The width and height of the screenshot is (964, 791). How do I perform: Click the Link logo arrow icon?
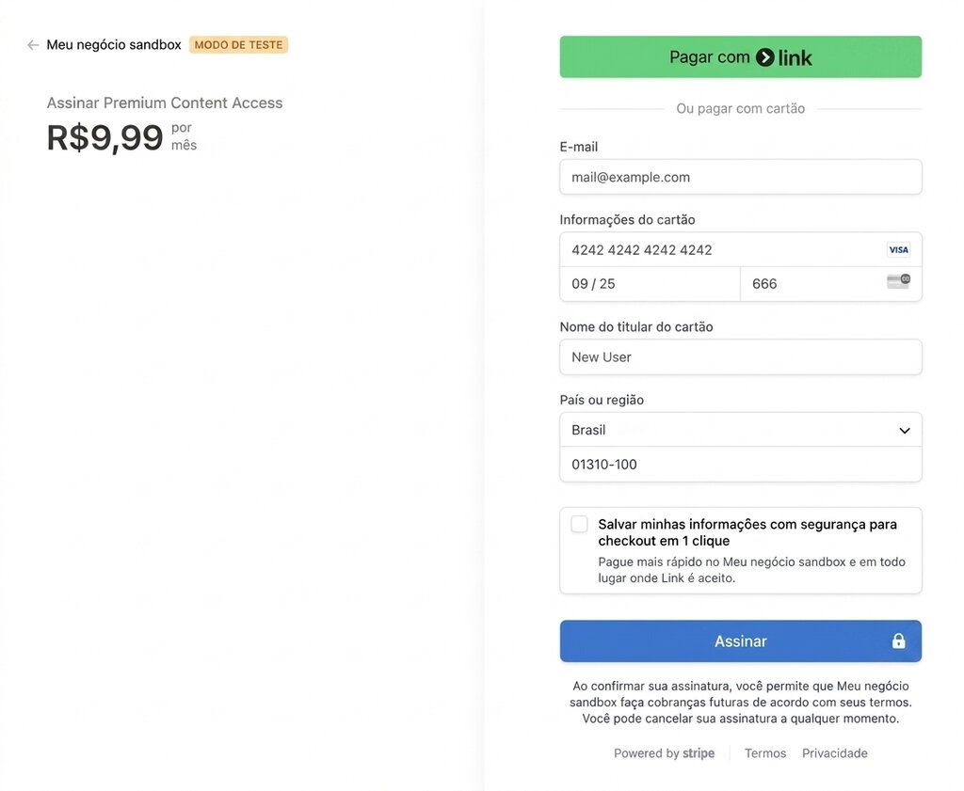click(764, 57)
